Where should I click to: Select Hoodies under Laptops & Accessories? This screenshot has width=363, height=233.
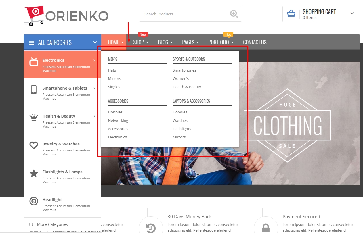(x=180, y=112)
